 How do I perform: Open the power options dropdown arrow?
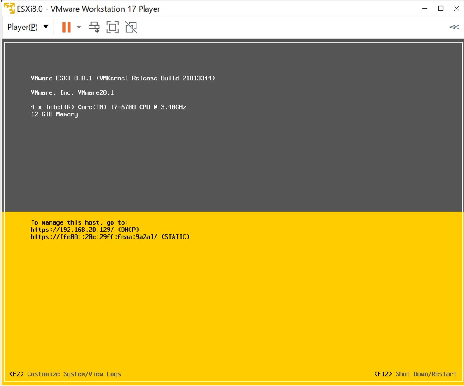tap(79, 27)
